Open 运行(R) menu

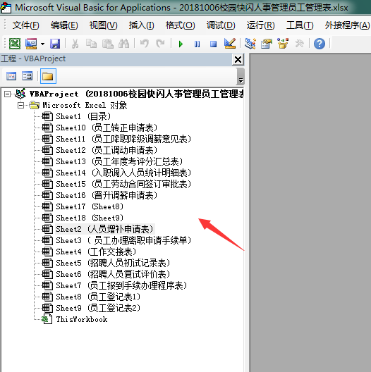pos(260,25)
